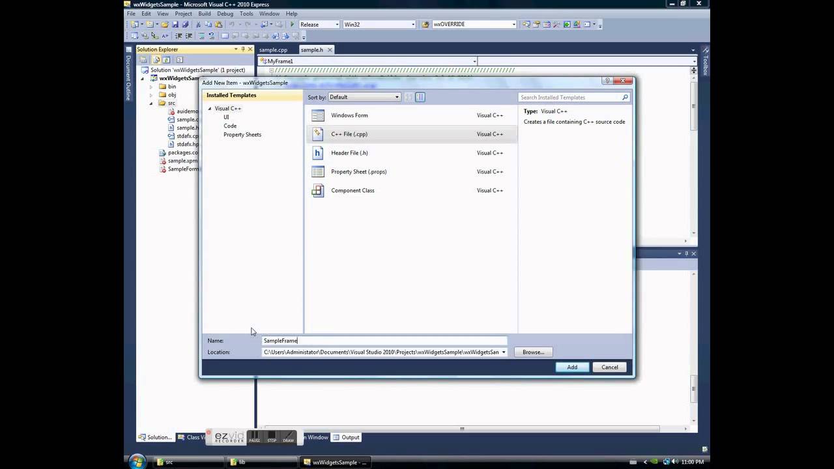The width and height of the screenshot is (834, 469).
Task: Switch to the sample.h editor tab
Action: tap(311, 50)
